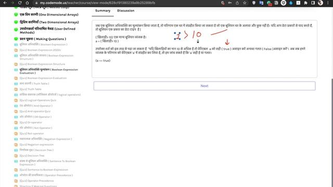The height and width of the screenshot is (187, 333).
Task: Open the puzzle-piece Extensions menu
Action: pyautogui.click(x=305, y=3)
